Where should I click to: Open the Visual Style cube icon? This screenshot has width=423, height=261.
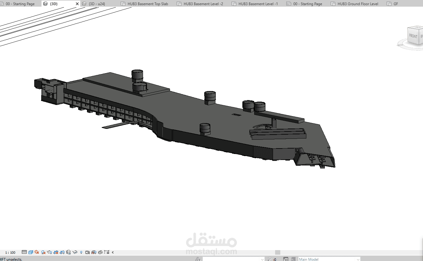31,252
